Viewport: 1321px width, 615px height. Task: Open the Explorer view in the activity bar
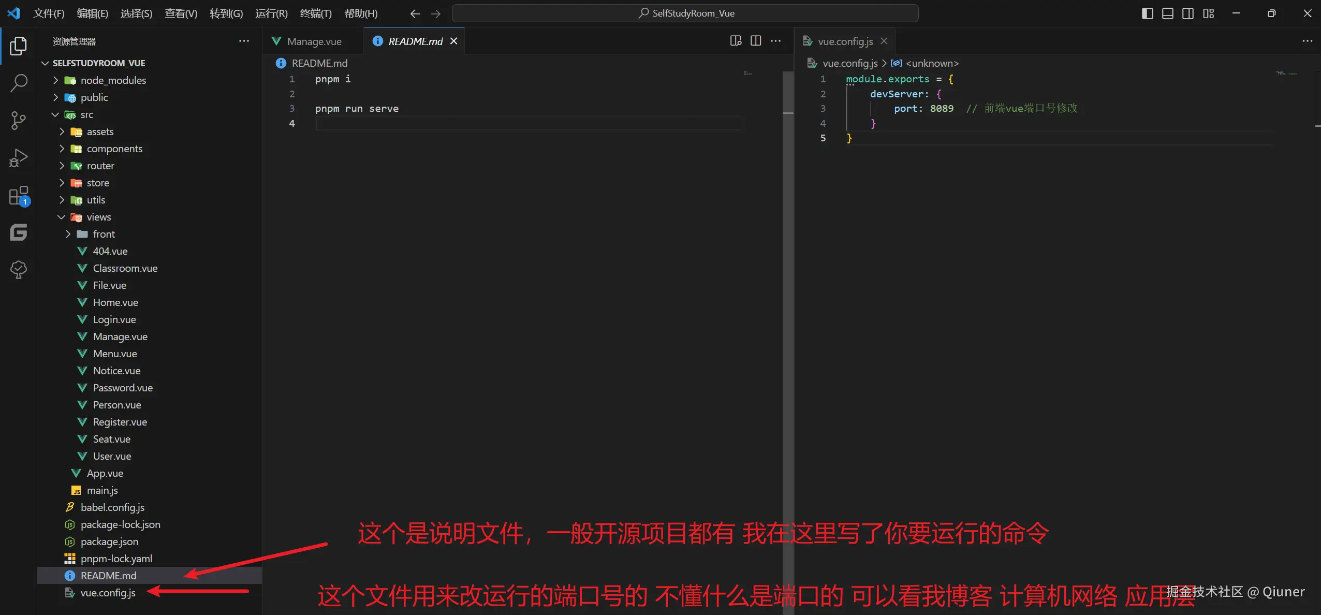pos(19,46)
